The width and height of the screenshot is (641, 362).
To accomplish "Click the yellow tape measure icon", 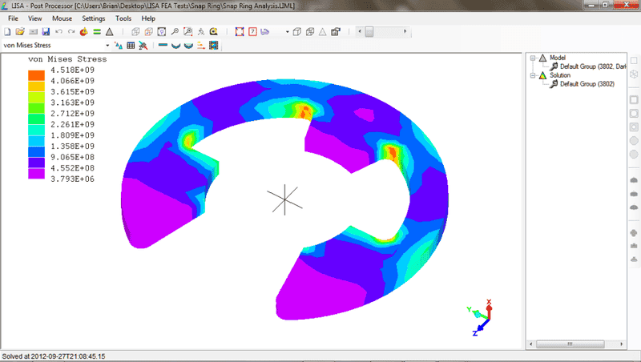I will click(x=213, y=32).
